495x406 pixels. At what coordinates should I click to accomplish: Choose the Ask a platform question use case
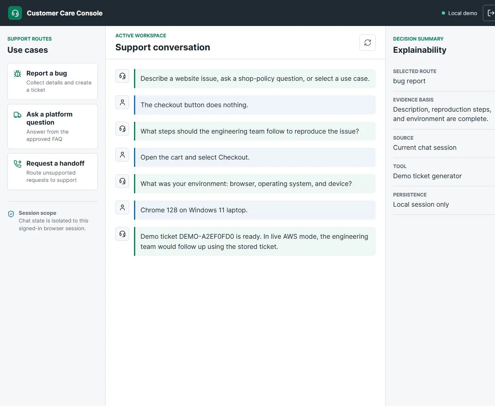point(52,126)
